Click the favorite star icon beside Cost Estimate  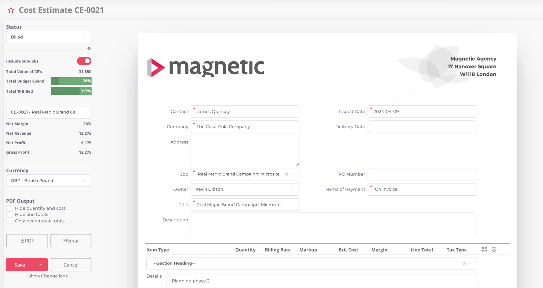click(11, 10)
